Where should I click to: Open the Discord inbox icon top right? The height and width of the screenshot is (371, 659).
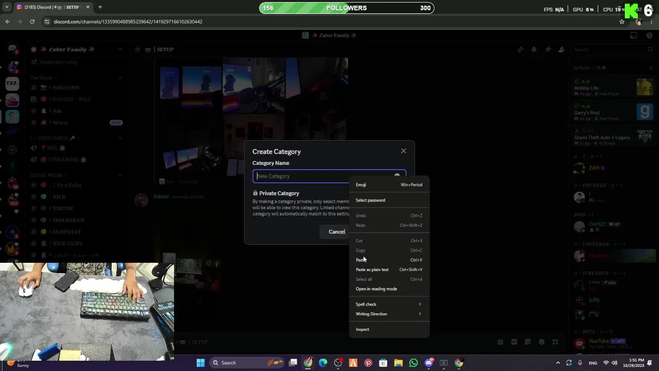(634, 36)
